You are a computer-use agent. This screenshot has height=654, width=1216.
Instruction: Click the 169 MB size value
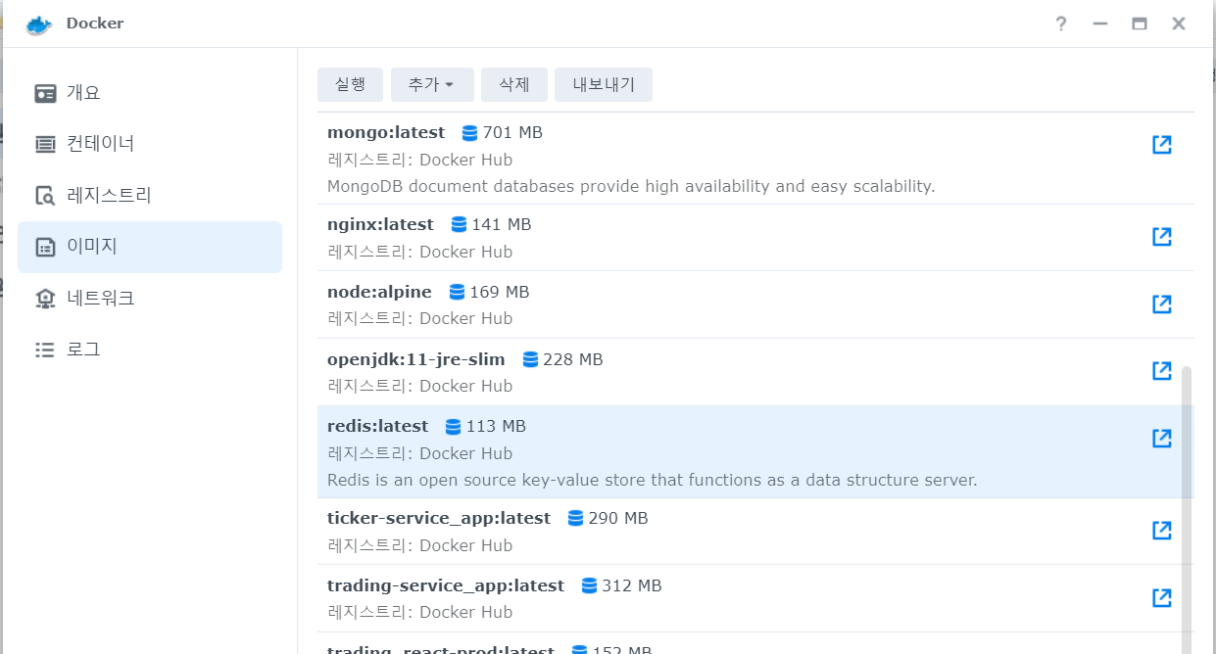500,292
